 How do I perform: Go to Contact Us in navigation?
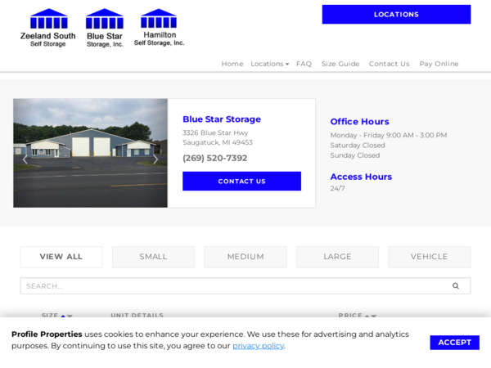coord(389,64)
